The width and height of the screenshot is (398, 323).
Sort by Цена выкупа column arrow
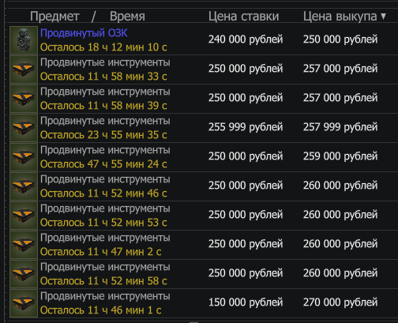384,17
